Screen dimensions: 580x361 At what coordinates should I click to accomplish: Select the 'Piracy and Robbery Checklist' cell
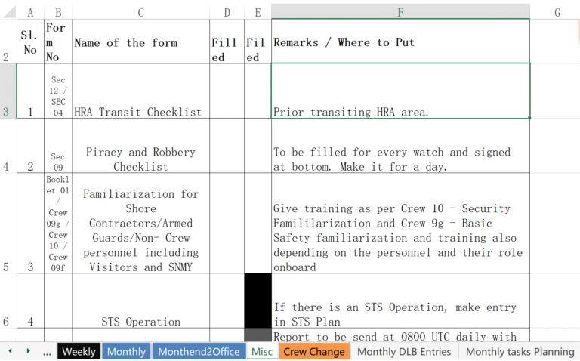point(141,159)
